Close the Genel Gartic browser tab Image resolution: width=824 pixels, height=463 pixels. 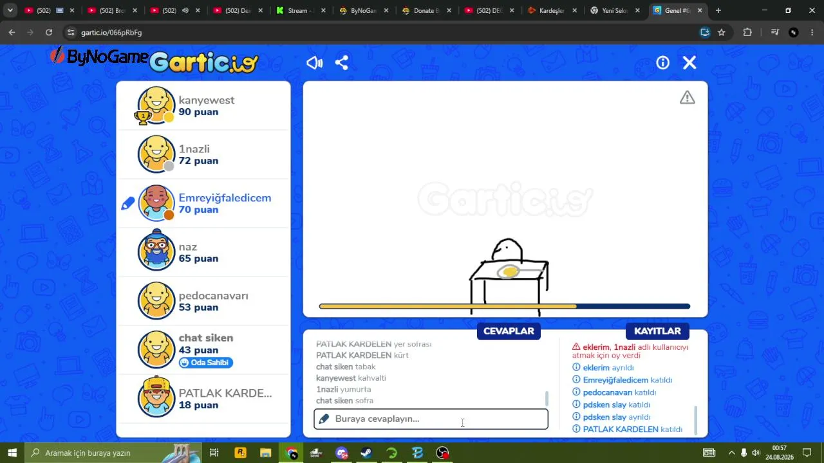(x=700, y=10)
